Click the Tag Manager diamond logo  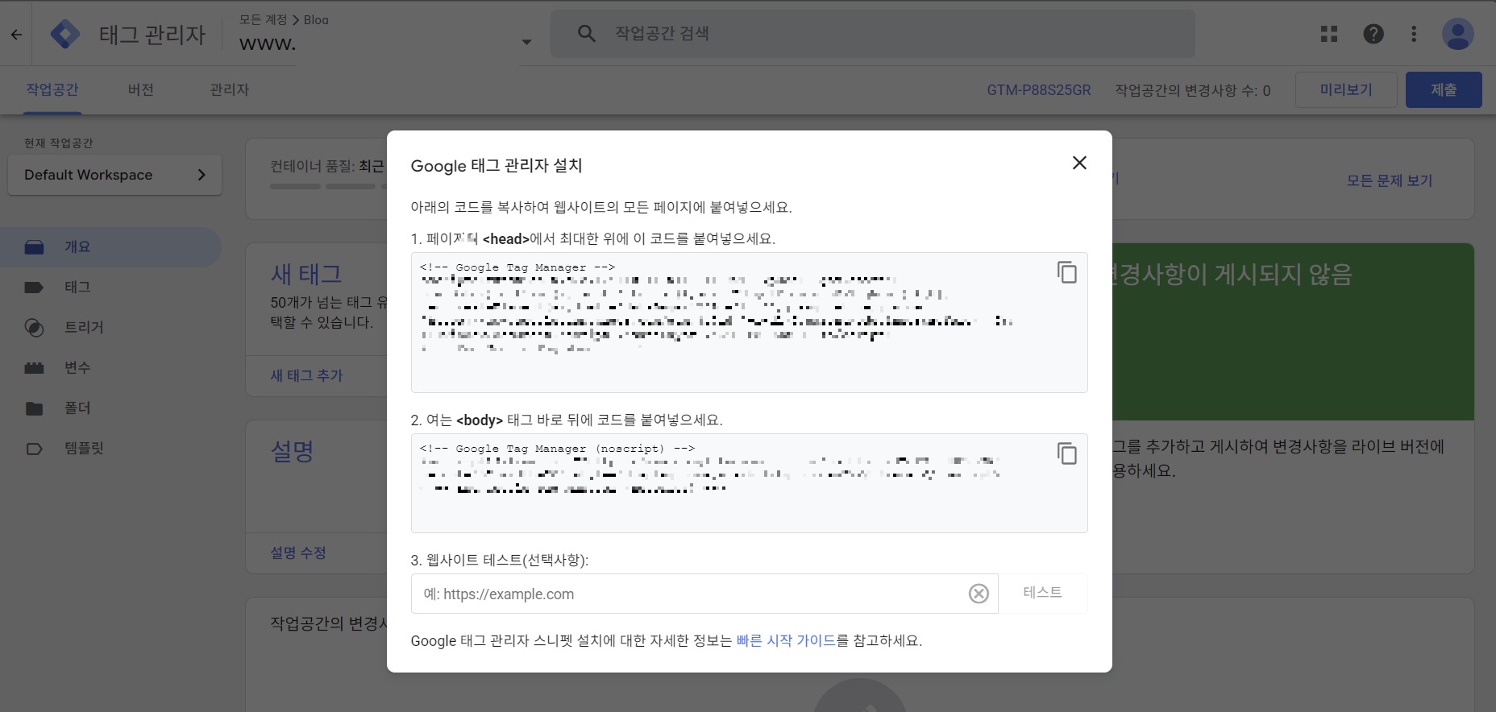tap(64, 34)
